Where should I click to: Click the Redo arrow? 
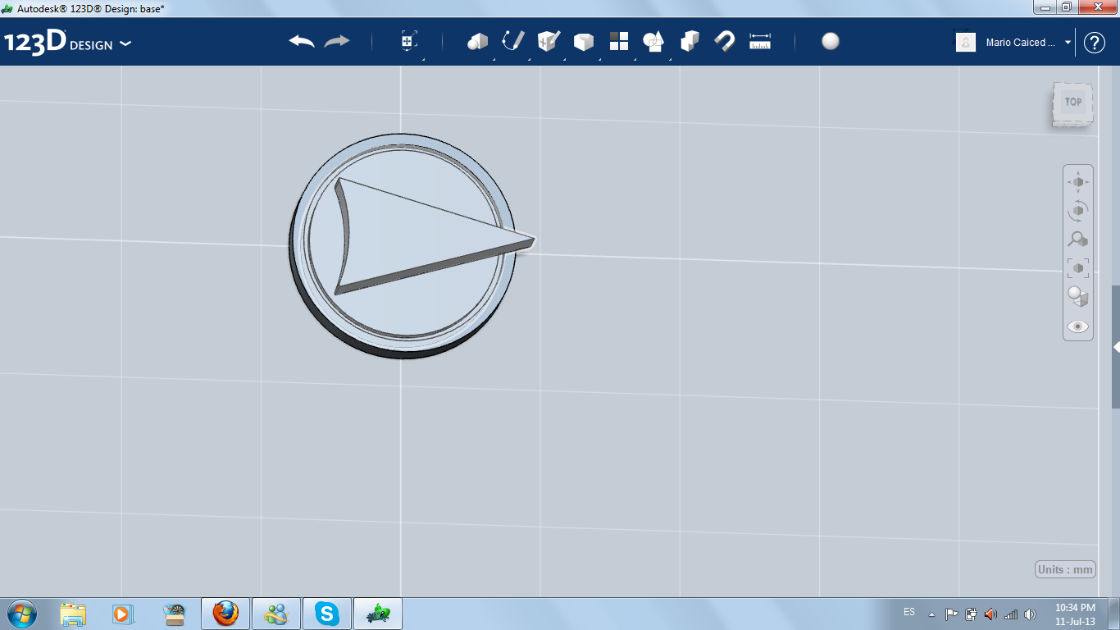tap(337, 41)
